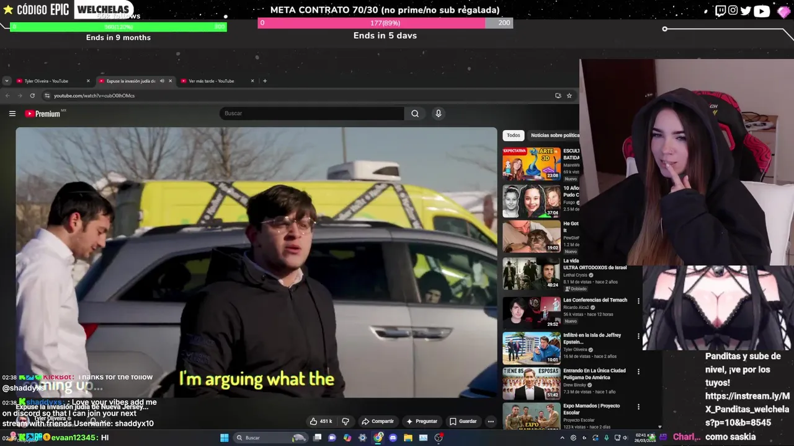Open options menu for Las Conferencias del Temach
This screenshot has height=446, width=794.
[x=638, y=301]
